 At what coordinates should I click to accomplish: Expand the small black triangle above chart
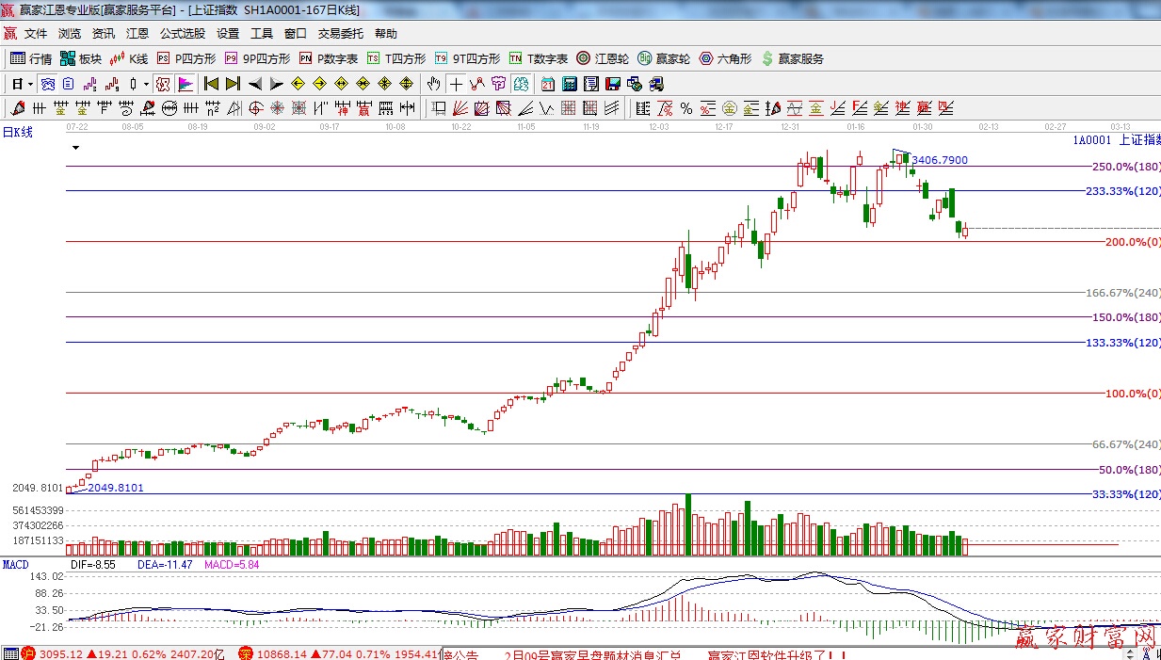(x=75, y=149)
